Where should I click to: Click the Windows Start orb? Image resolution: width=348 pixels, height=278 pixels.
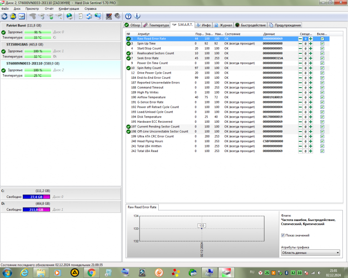[7, 272]
